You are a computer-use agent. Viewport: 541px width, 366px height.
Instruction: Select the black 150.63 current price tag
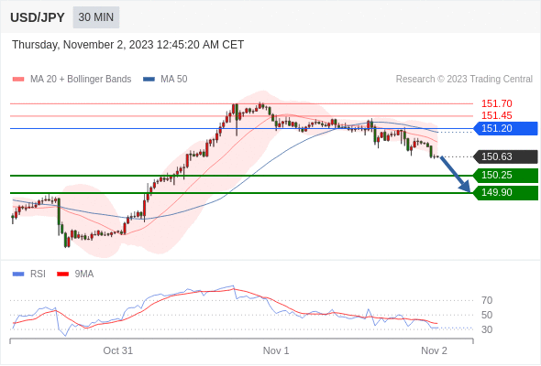tap(505, 156)
